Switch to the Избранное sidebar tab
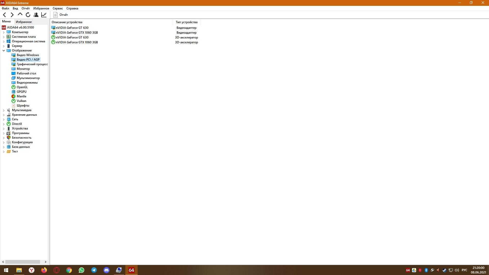 point(24,22)
